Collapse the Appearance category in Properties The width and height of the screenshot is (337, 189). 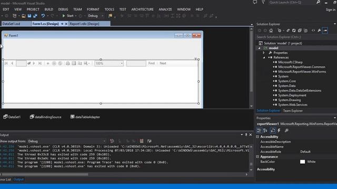pos(257,157)
